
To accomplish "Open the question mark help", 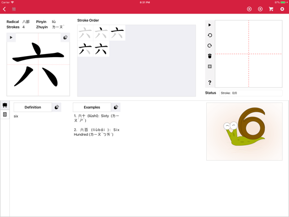I will [209, 82].
